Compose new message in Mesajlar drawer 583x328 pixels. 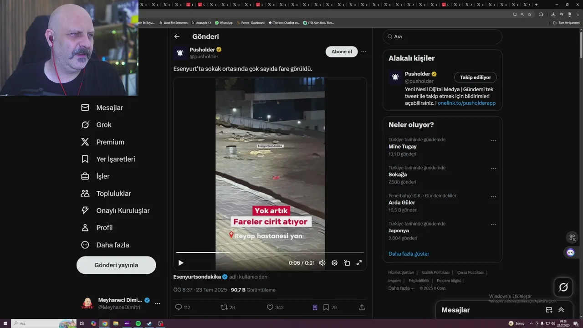point(549,310)
